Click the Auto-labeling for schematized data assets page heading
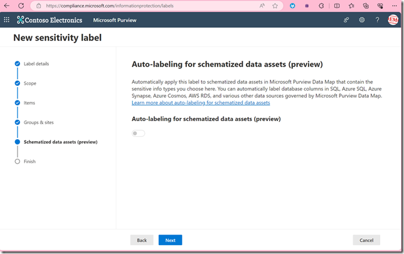The image size is (404, 254). 227,64
